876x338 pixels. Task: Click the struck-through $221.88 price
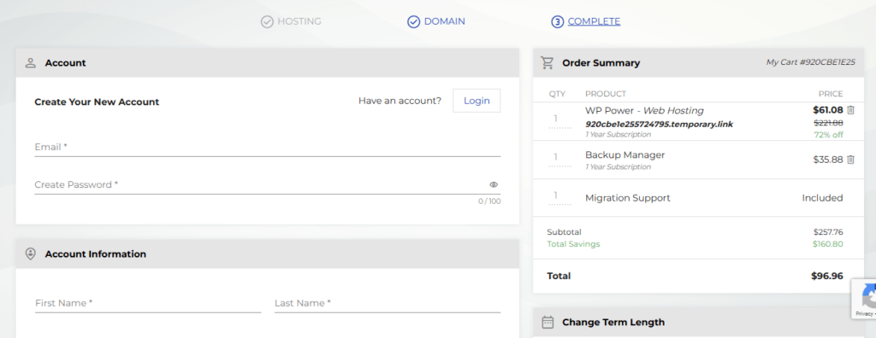click(x=828, y=123)
